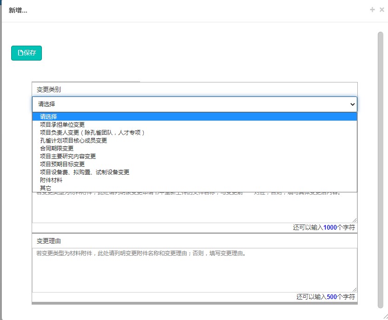Pick 项目设备费、拟购置、试制设备变更 option

point(85,172)
